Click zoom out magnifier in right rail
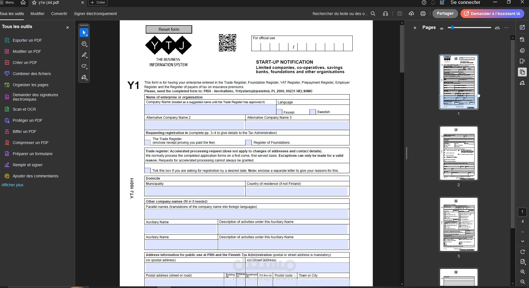The height and width of the screenshot is (288, 529). tap(523, 282)
